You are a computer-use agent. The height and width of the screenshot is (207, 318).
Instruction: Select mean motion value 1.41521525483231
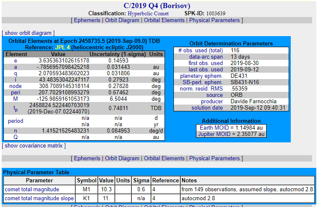tap(65, 131)
